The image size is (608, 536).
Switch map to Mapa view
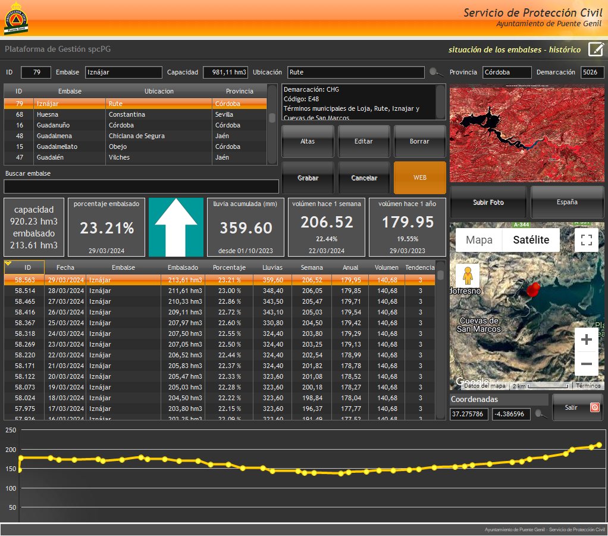[x=479, y=240]
